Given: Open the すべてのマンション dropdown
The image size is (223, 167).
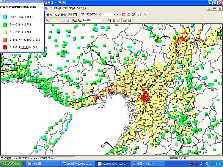Looking at the screenshot, I should 115,14.
